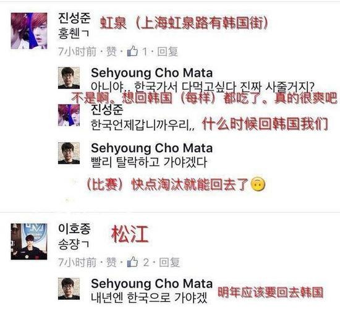Screen dimensions: 340x311
Task: Open 진성준's profile name at top
Action: pyautogui.click(x=74, y=18)
